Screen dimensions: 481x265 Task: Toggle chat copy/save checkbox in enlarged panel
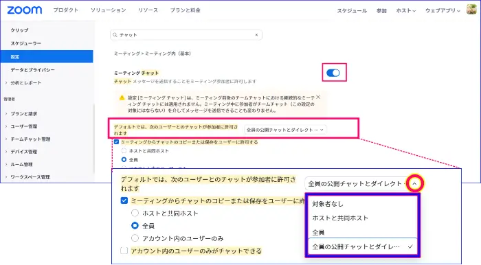(x=124, y=200)
